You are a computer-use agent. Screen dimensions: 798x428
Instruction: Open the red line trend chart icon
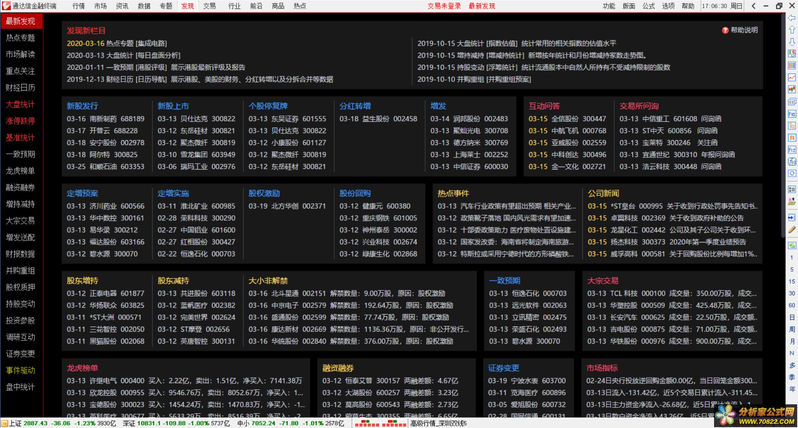[792, 77]
